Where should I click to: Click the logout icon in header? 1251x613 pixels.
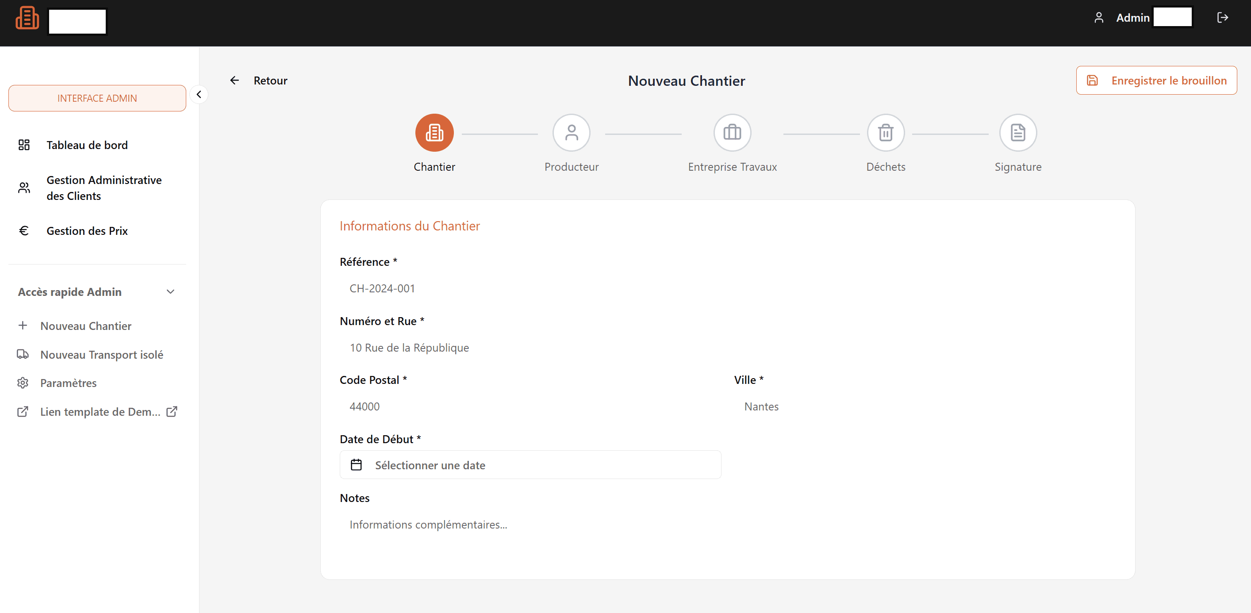[x=1222, y=18]
